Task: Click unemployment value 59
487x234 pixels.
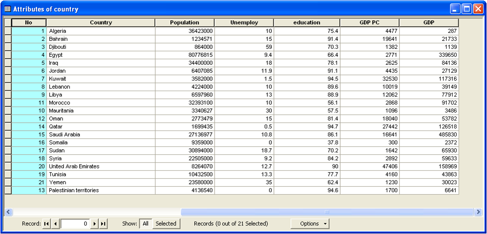Action: point(244,47)
